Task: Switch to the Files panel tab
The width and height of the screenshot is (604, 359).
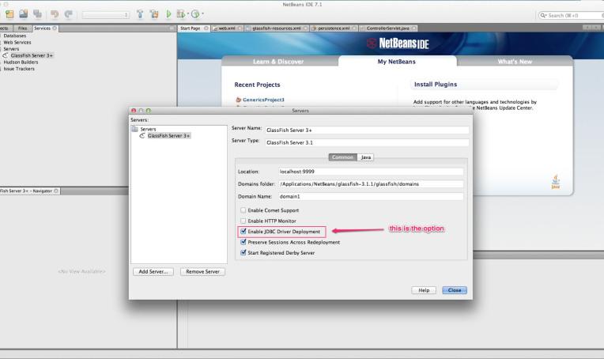Action: [22, 28]
